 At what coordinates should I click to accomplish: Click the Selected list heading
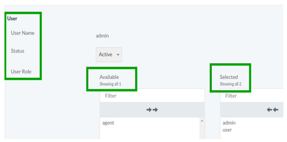pos(229,77)
